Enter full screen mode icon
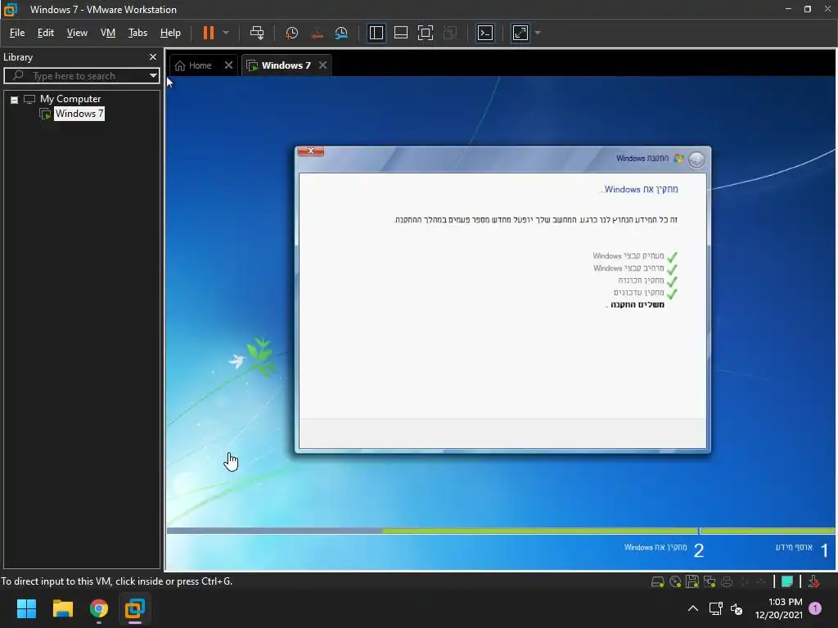This screenshot has height=628, width=838. (x=426, y=33)
